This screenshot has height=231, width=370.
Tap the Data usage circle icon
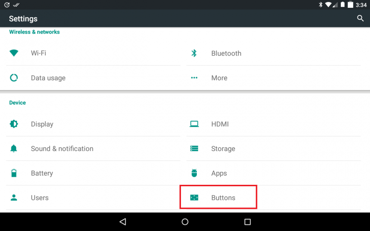pyautogui.click(x=14, y=78)
